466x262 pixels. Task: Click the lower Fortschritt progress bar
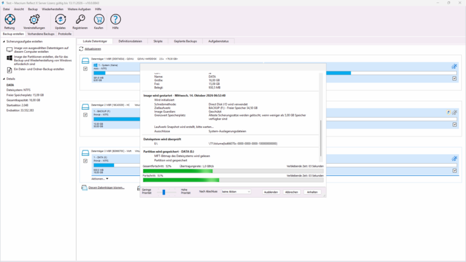point(233,180)
